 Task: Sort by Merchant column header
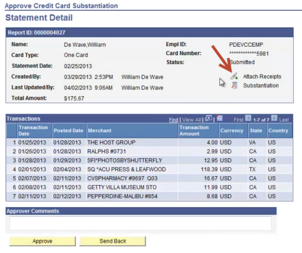(99, 130)
